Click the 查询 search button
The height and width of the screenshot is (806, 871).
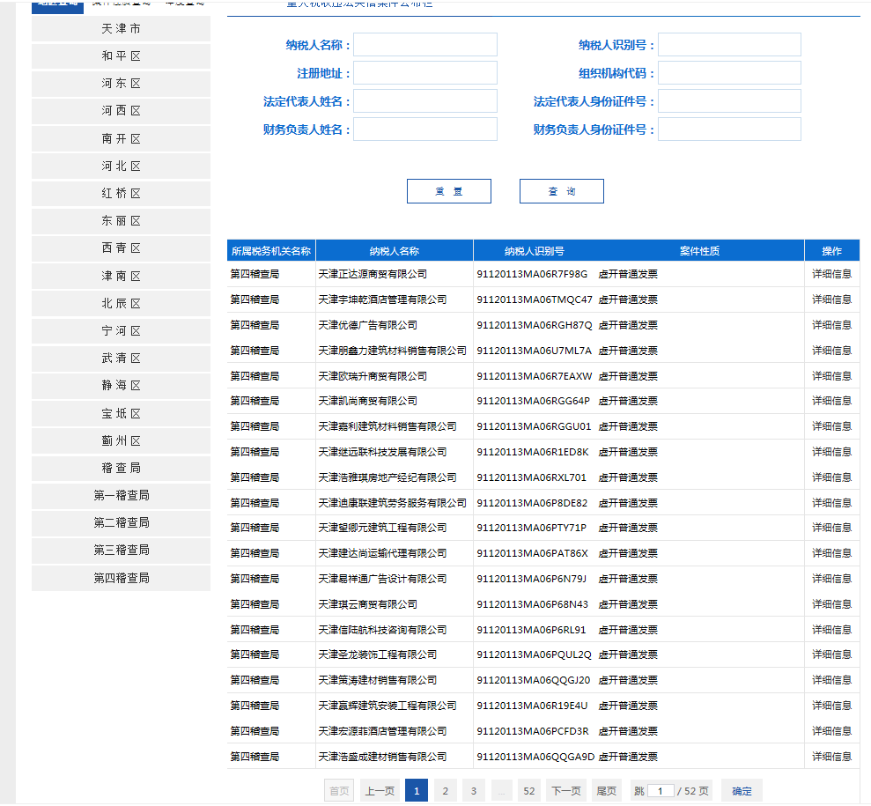coord(562,191)
